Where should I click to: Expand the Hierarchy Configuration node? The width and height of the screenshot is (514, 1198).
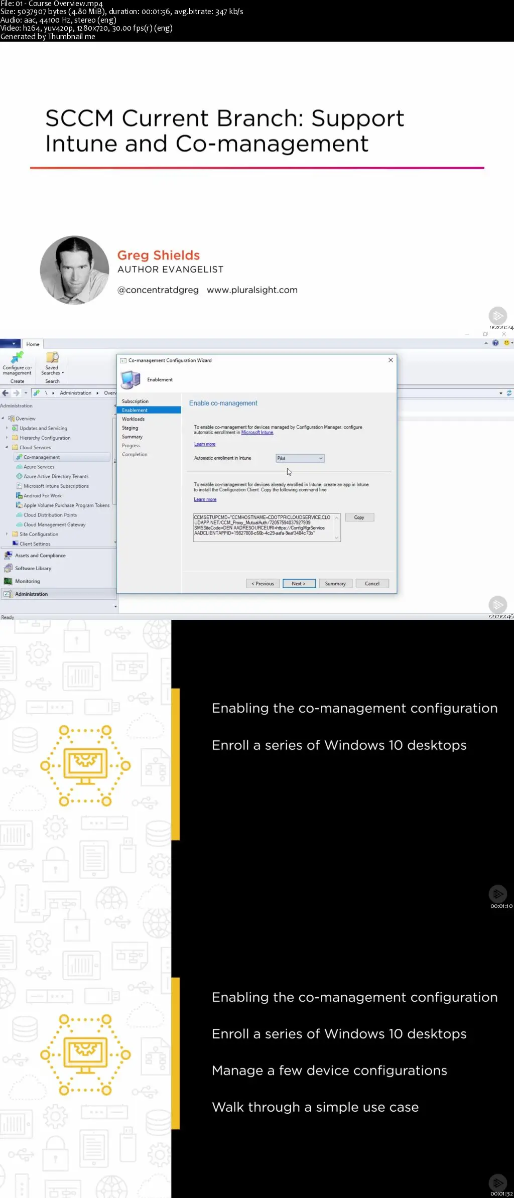point(7,438)
